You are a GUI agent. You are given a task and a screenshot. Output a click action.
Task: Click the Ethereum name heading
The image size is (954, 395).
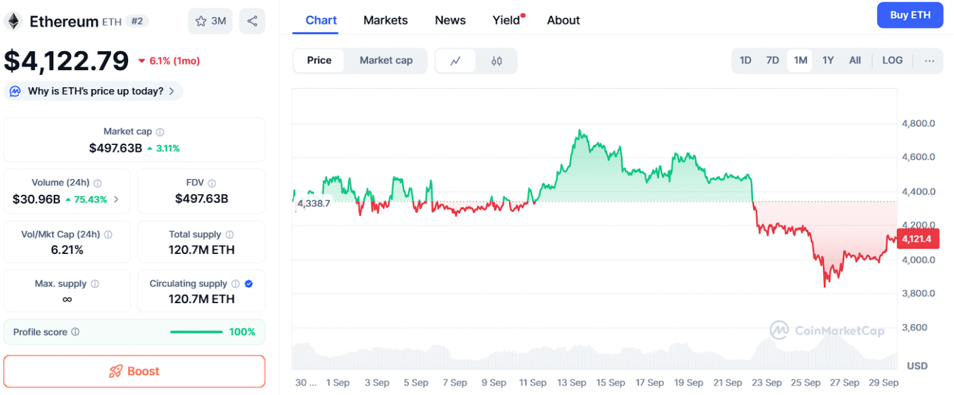click(64, 22)
